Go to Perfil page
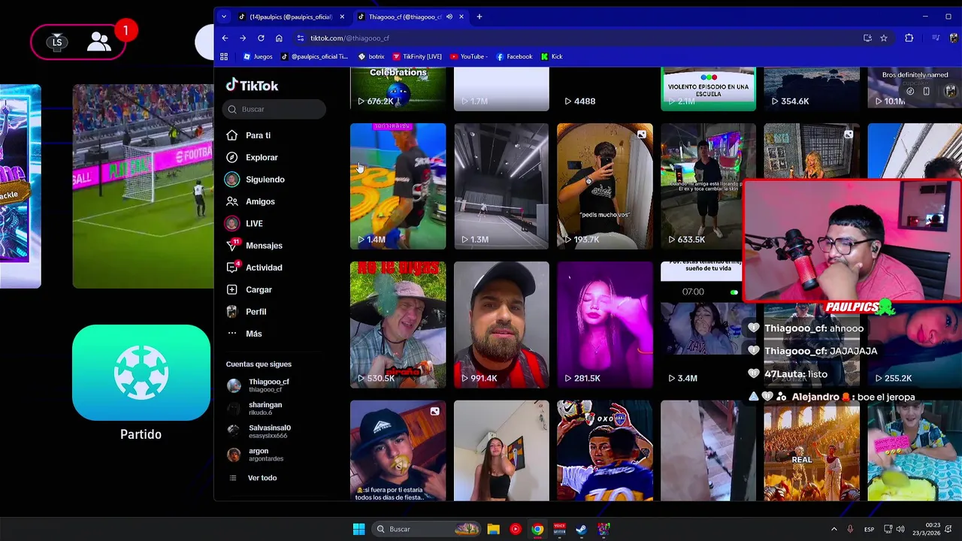 point(256,311)
